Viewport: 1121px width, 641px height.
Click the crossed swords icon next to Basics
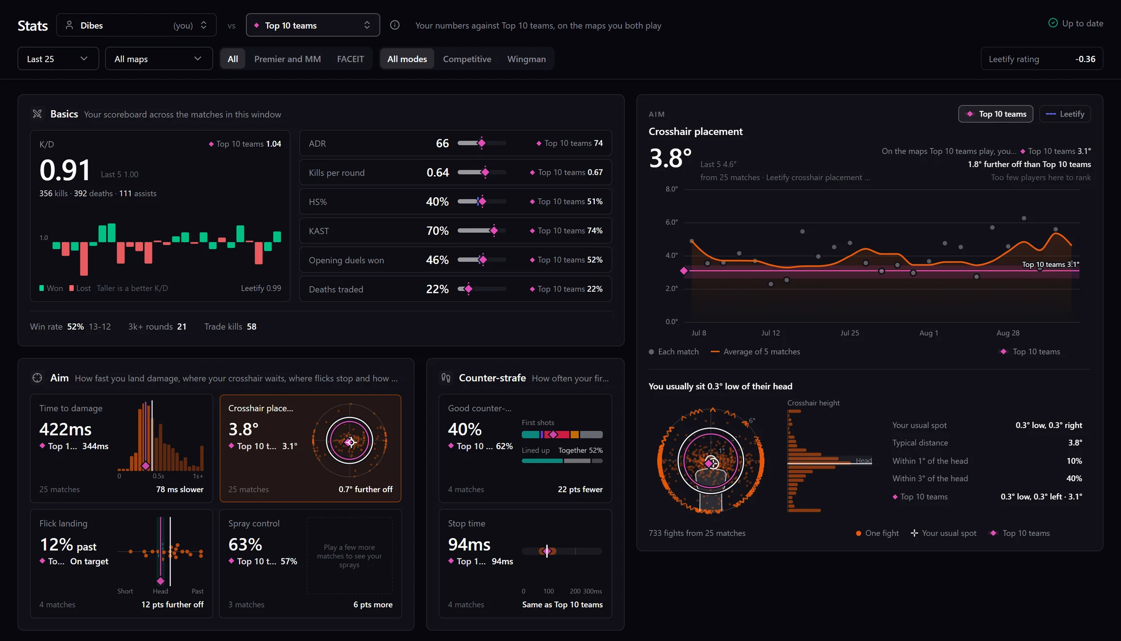click(37, 114)
